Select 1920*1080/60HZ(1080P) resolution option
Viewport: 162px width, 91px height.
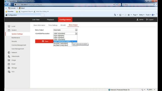65,41
